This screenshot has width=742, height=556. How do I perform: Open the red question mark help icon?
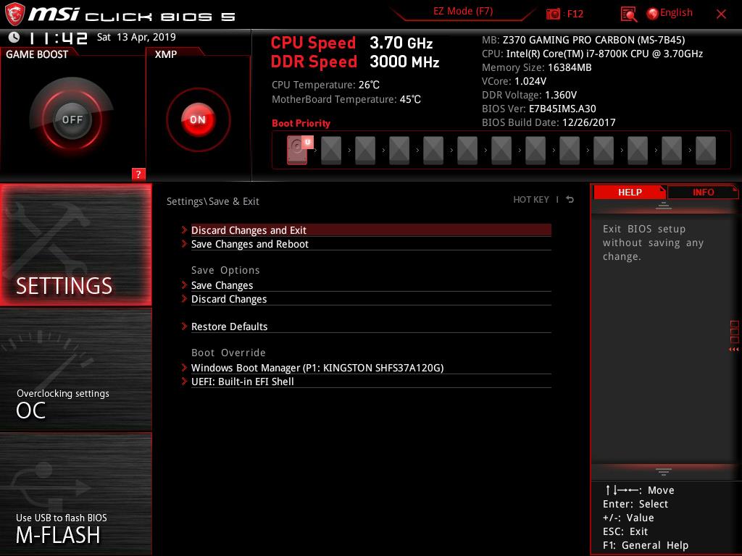(138, 174)
